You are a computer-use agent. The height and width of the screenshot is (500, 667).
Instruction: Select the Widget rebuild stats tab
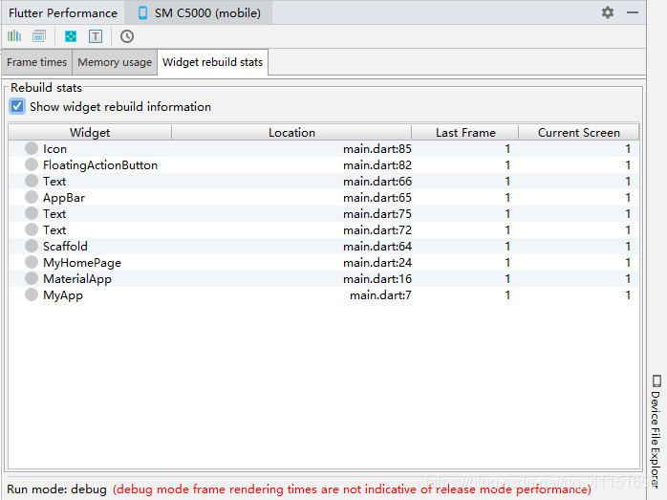pos(213,62)
